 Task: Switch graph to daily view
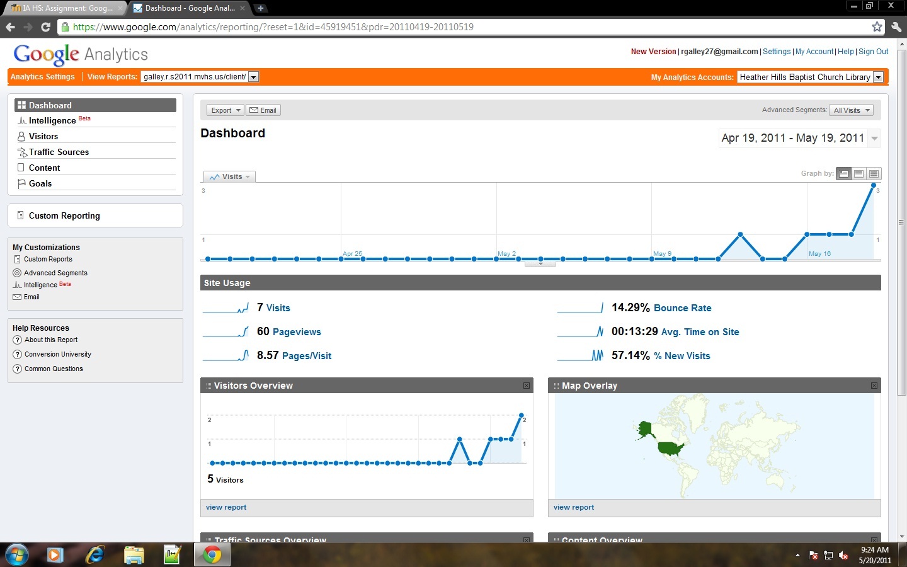844,174
